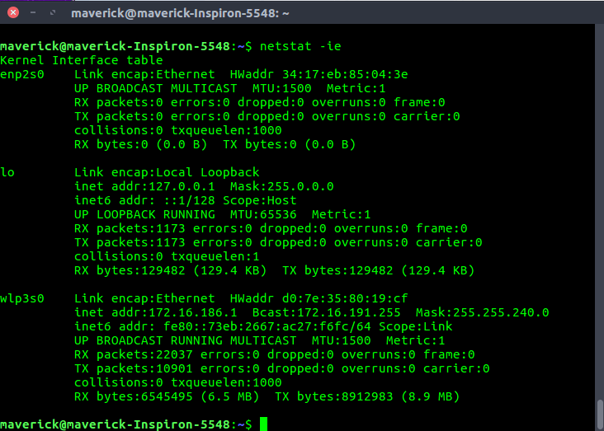Click 'Kernel Interface table' heading
Viewport: 604px width, 431px height.
click(x=82, y=60)
